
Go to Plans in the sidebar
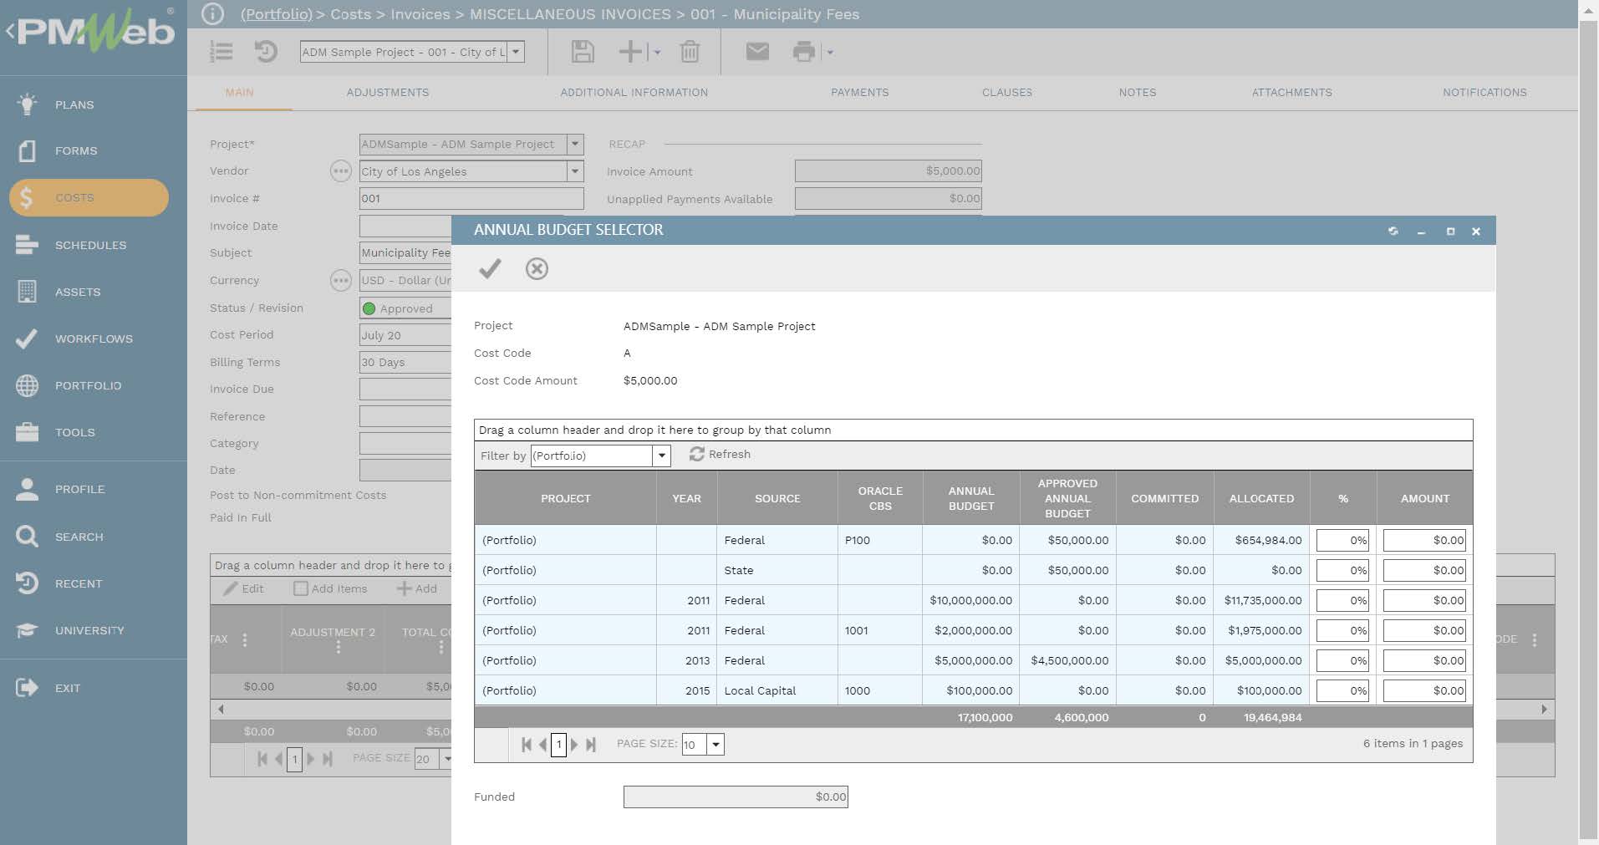pyautogui.click(x=74, y=104)
